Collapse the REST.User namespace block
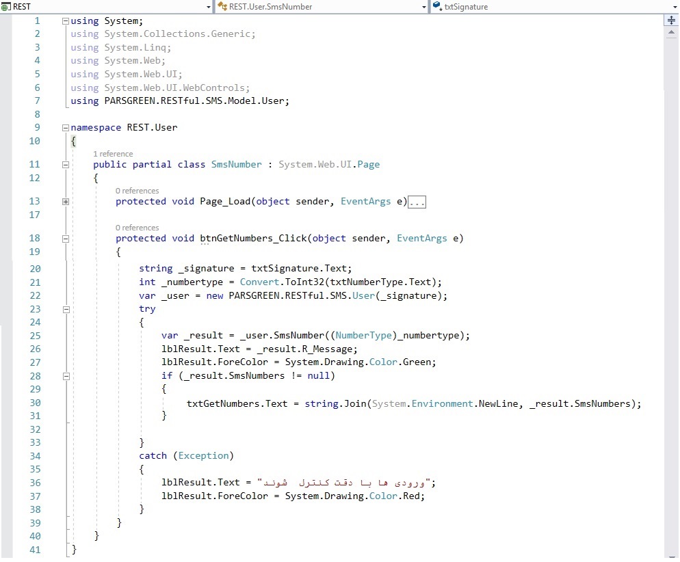This screenshot has width=680, height=562. [66, 127]
